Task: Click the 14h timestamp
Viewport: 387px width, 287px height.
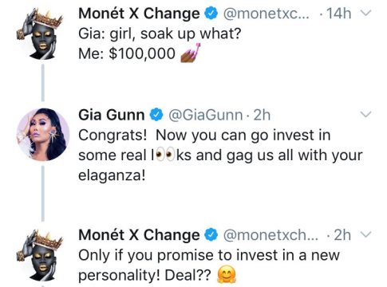Action: coord(338,14)
